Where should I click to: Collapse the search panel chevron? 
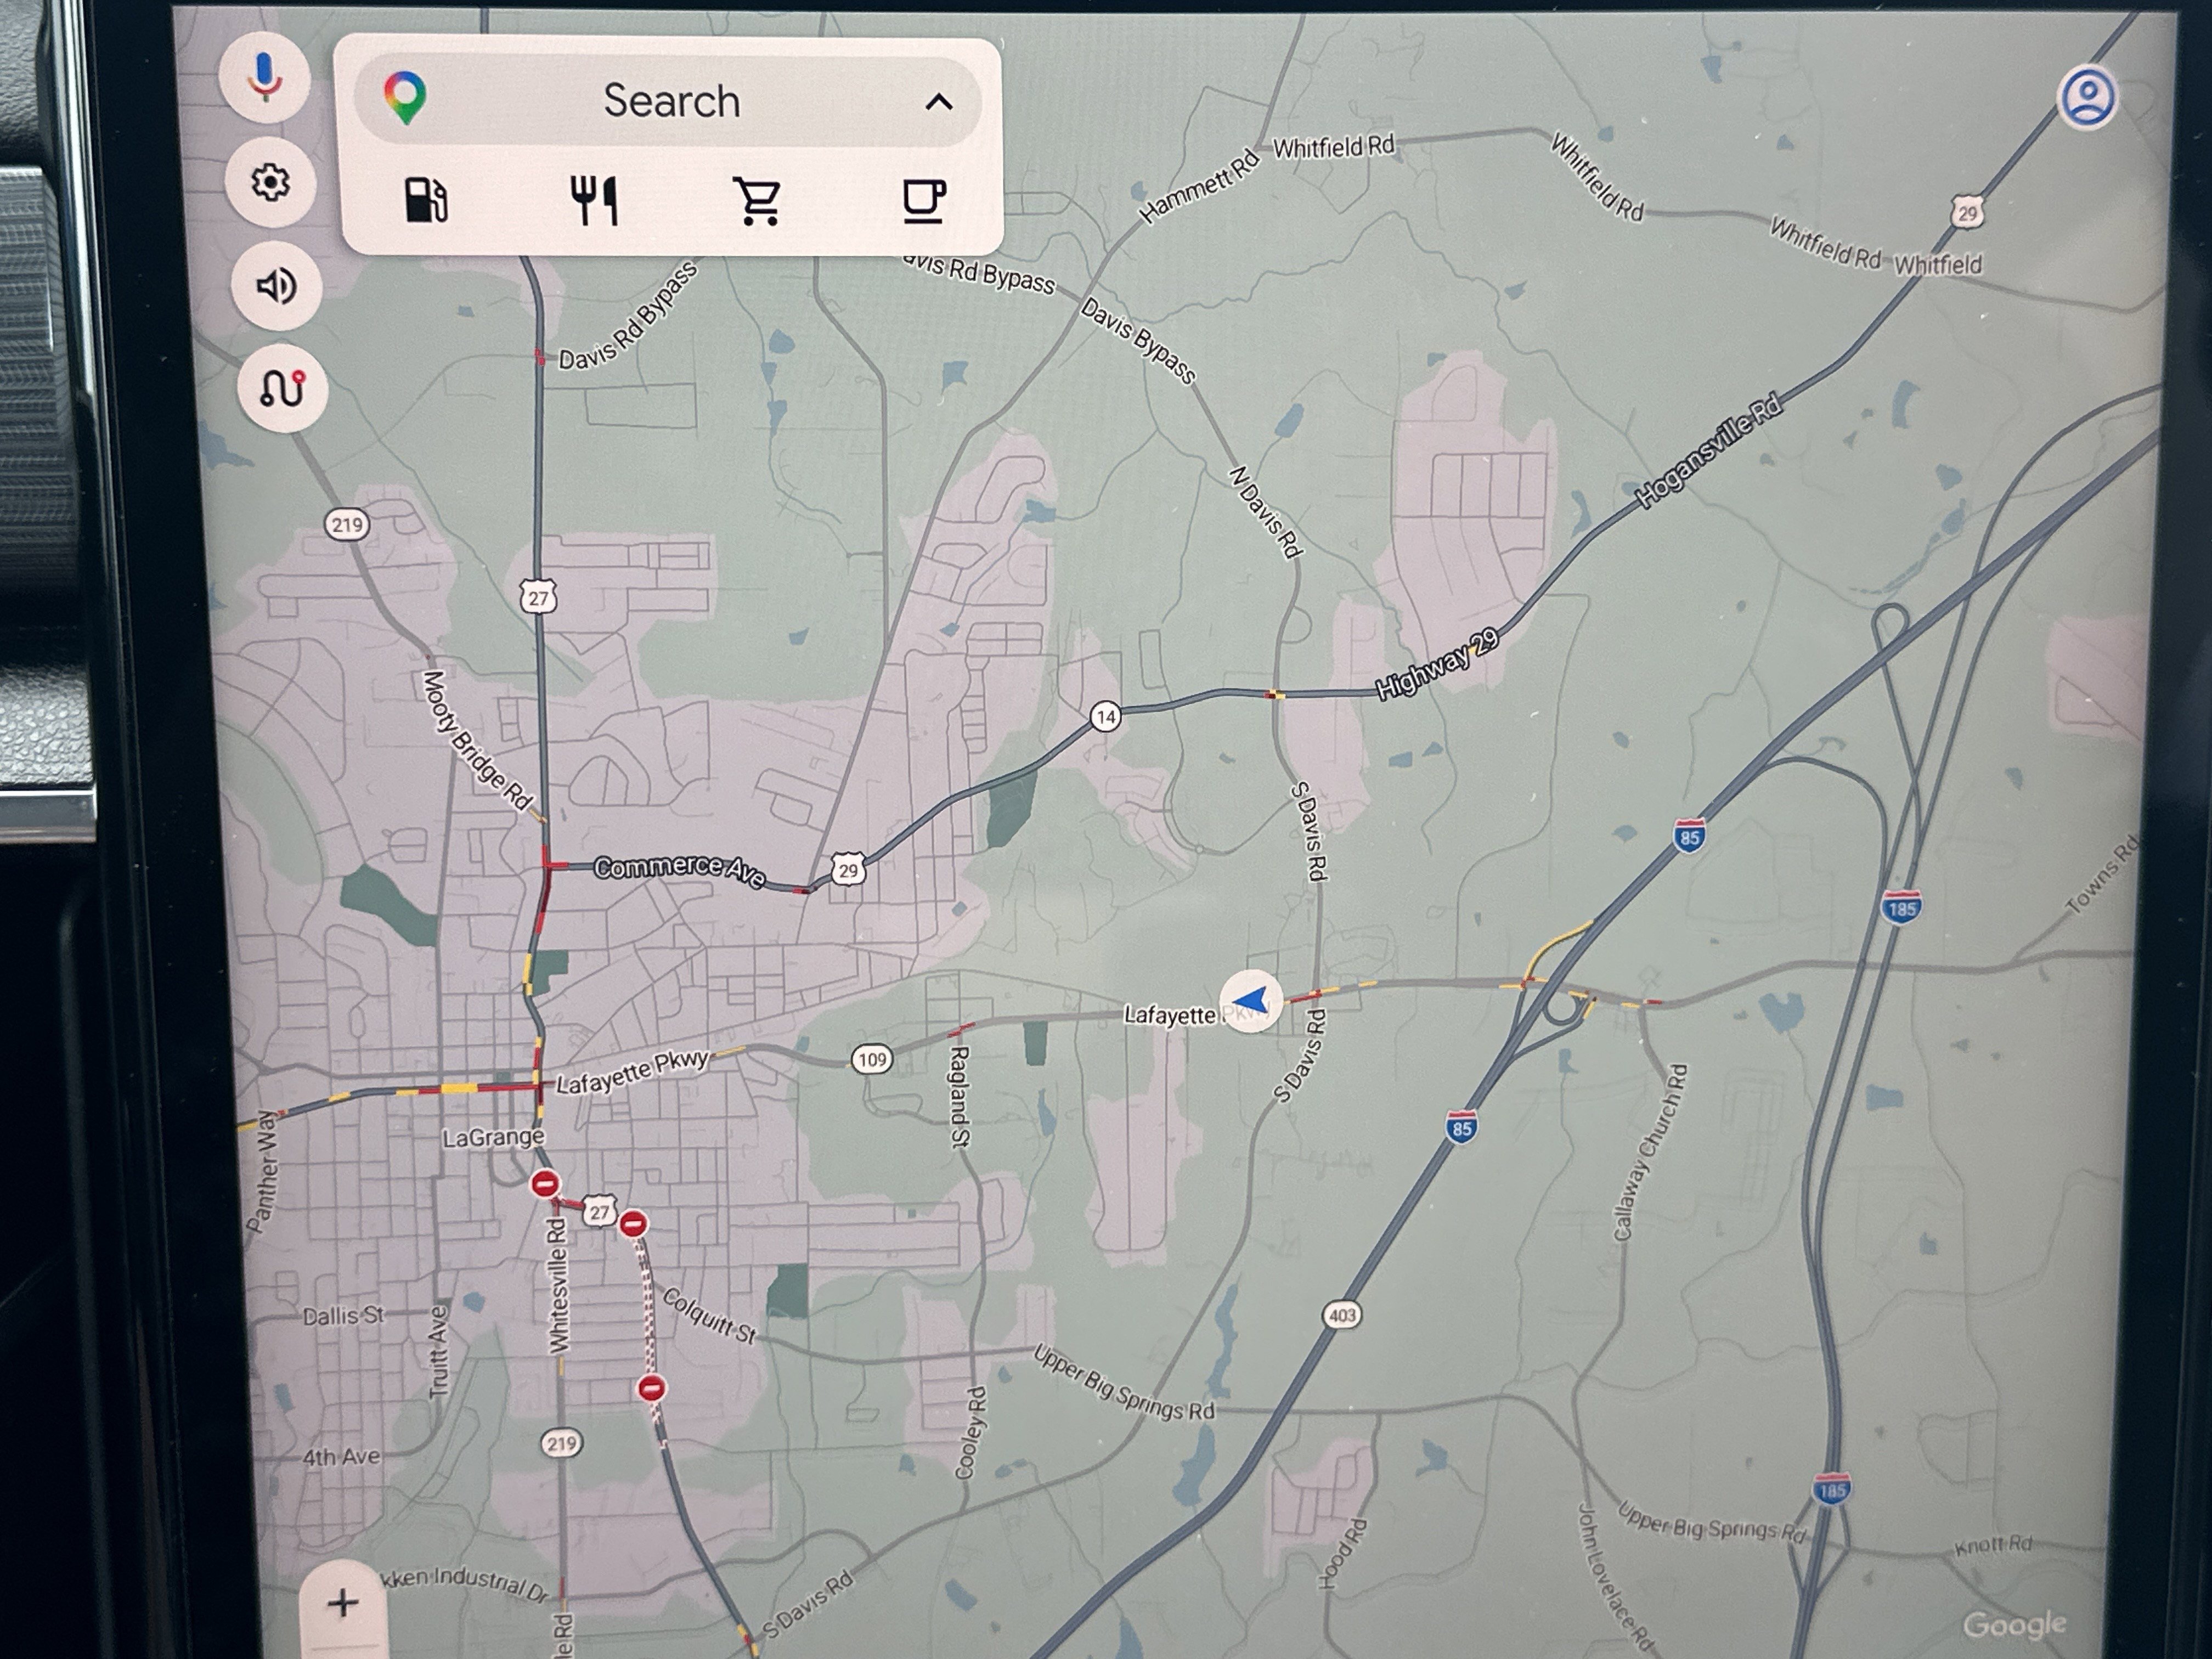[938, 102]
